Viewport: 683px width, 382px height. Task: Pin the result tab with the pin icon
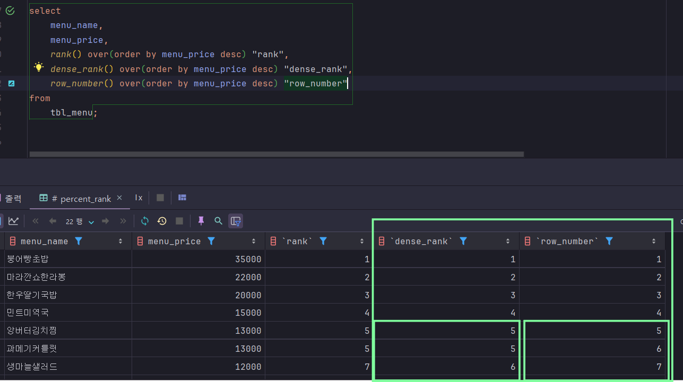pyautogui.click(x=201, y=221)
